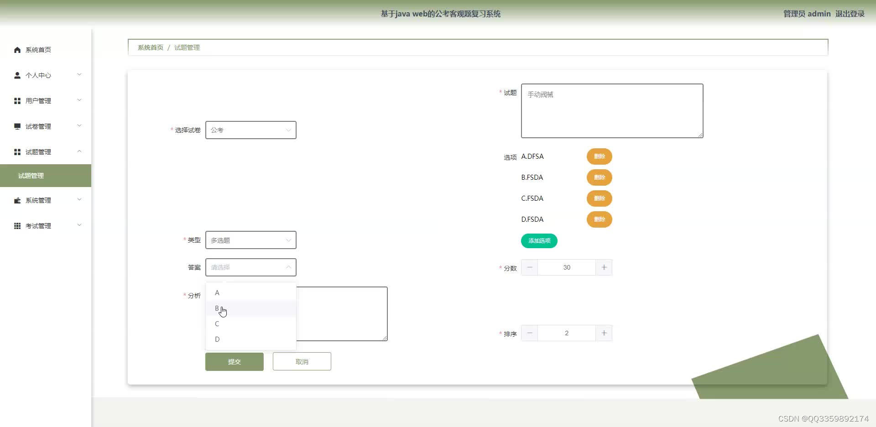
Task: Expand the 用户管理 submenu chevron
Action: point(79,100)
